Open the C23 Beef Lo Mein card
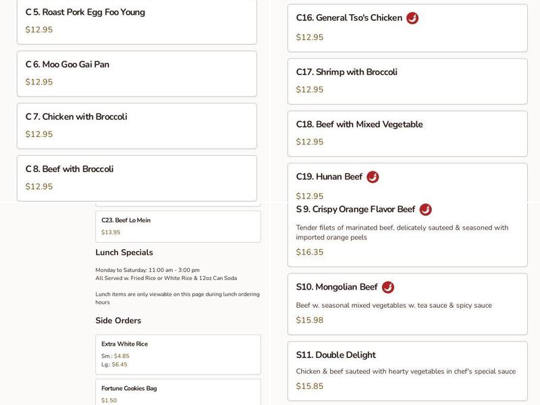This screenshot has width=540, height=405. point(179,226)
